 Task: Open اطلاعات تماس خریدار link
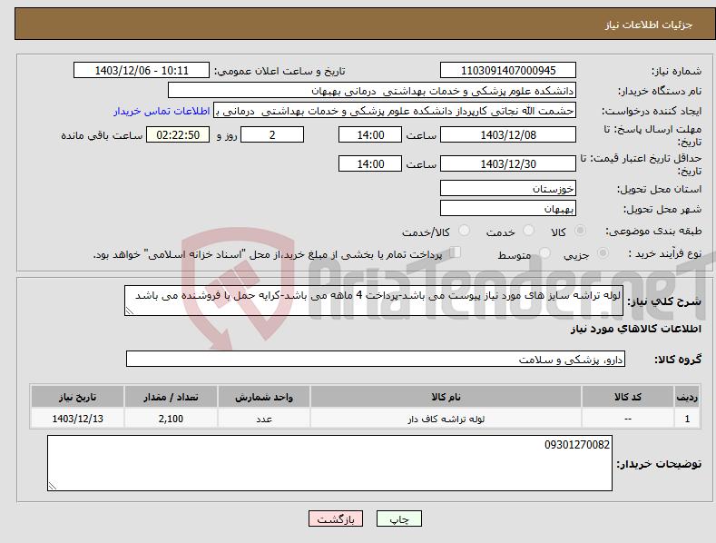pos(162,111)
